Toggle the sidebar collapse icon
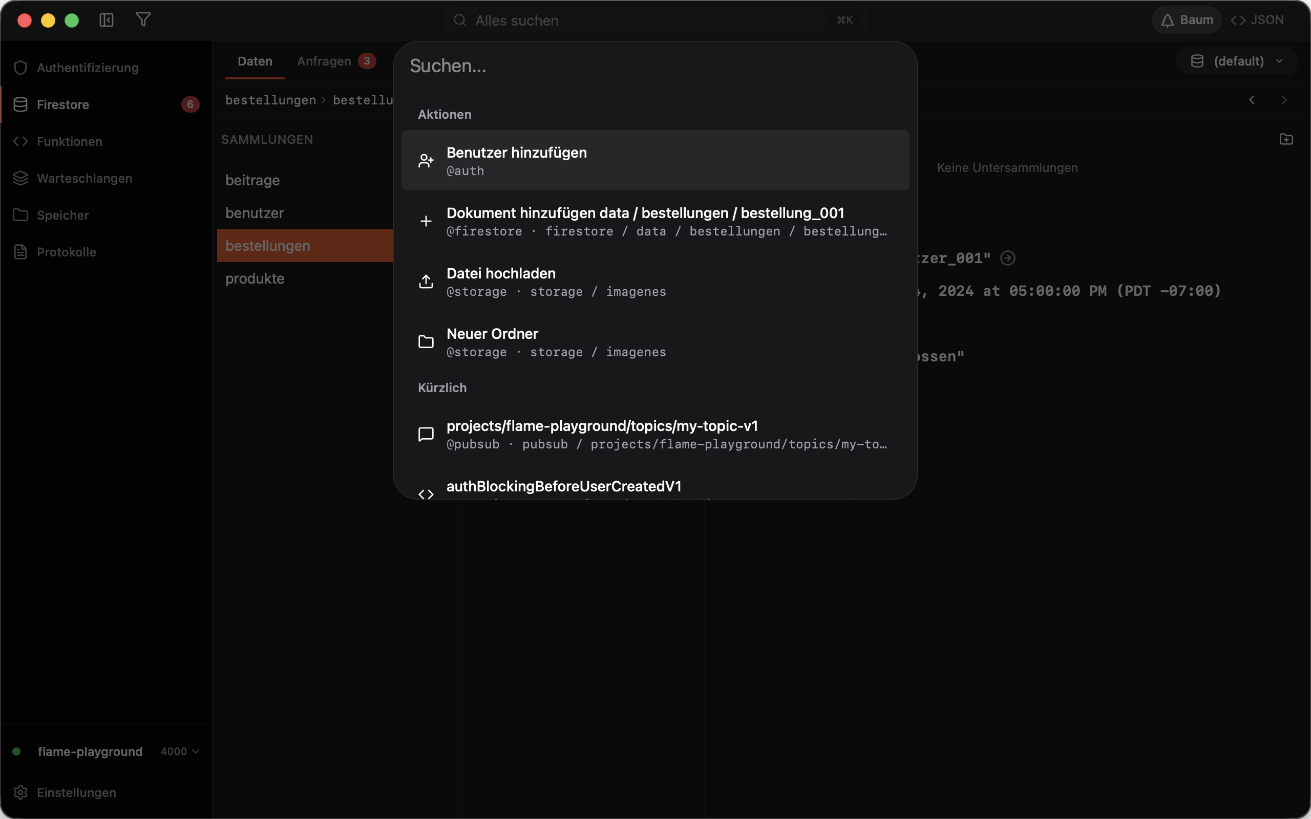This screenshot has width=1311, height=819. click(106, 20)
